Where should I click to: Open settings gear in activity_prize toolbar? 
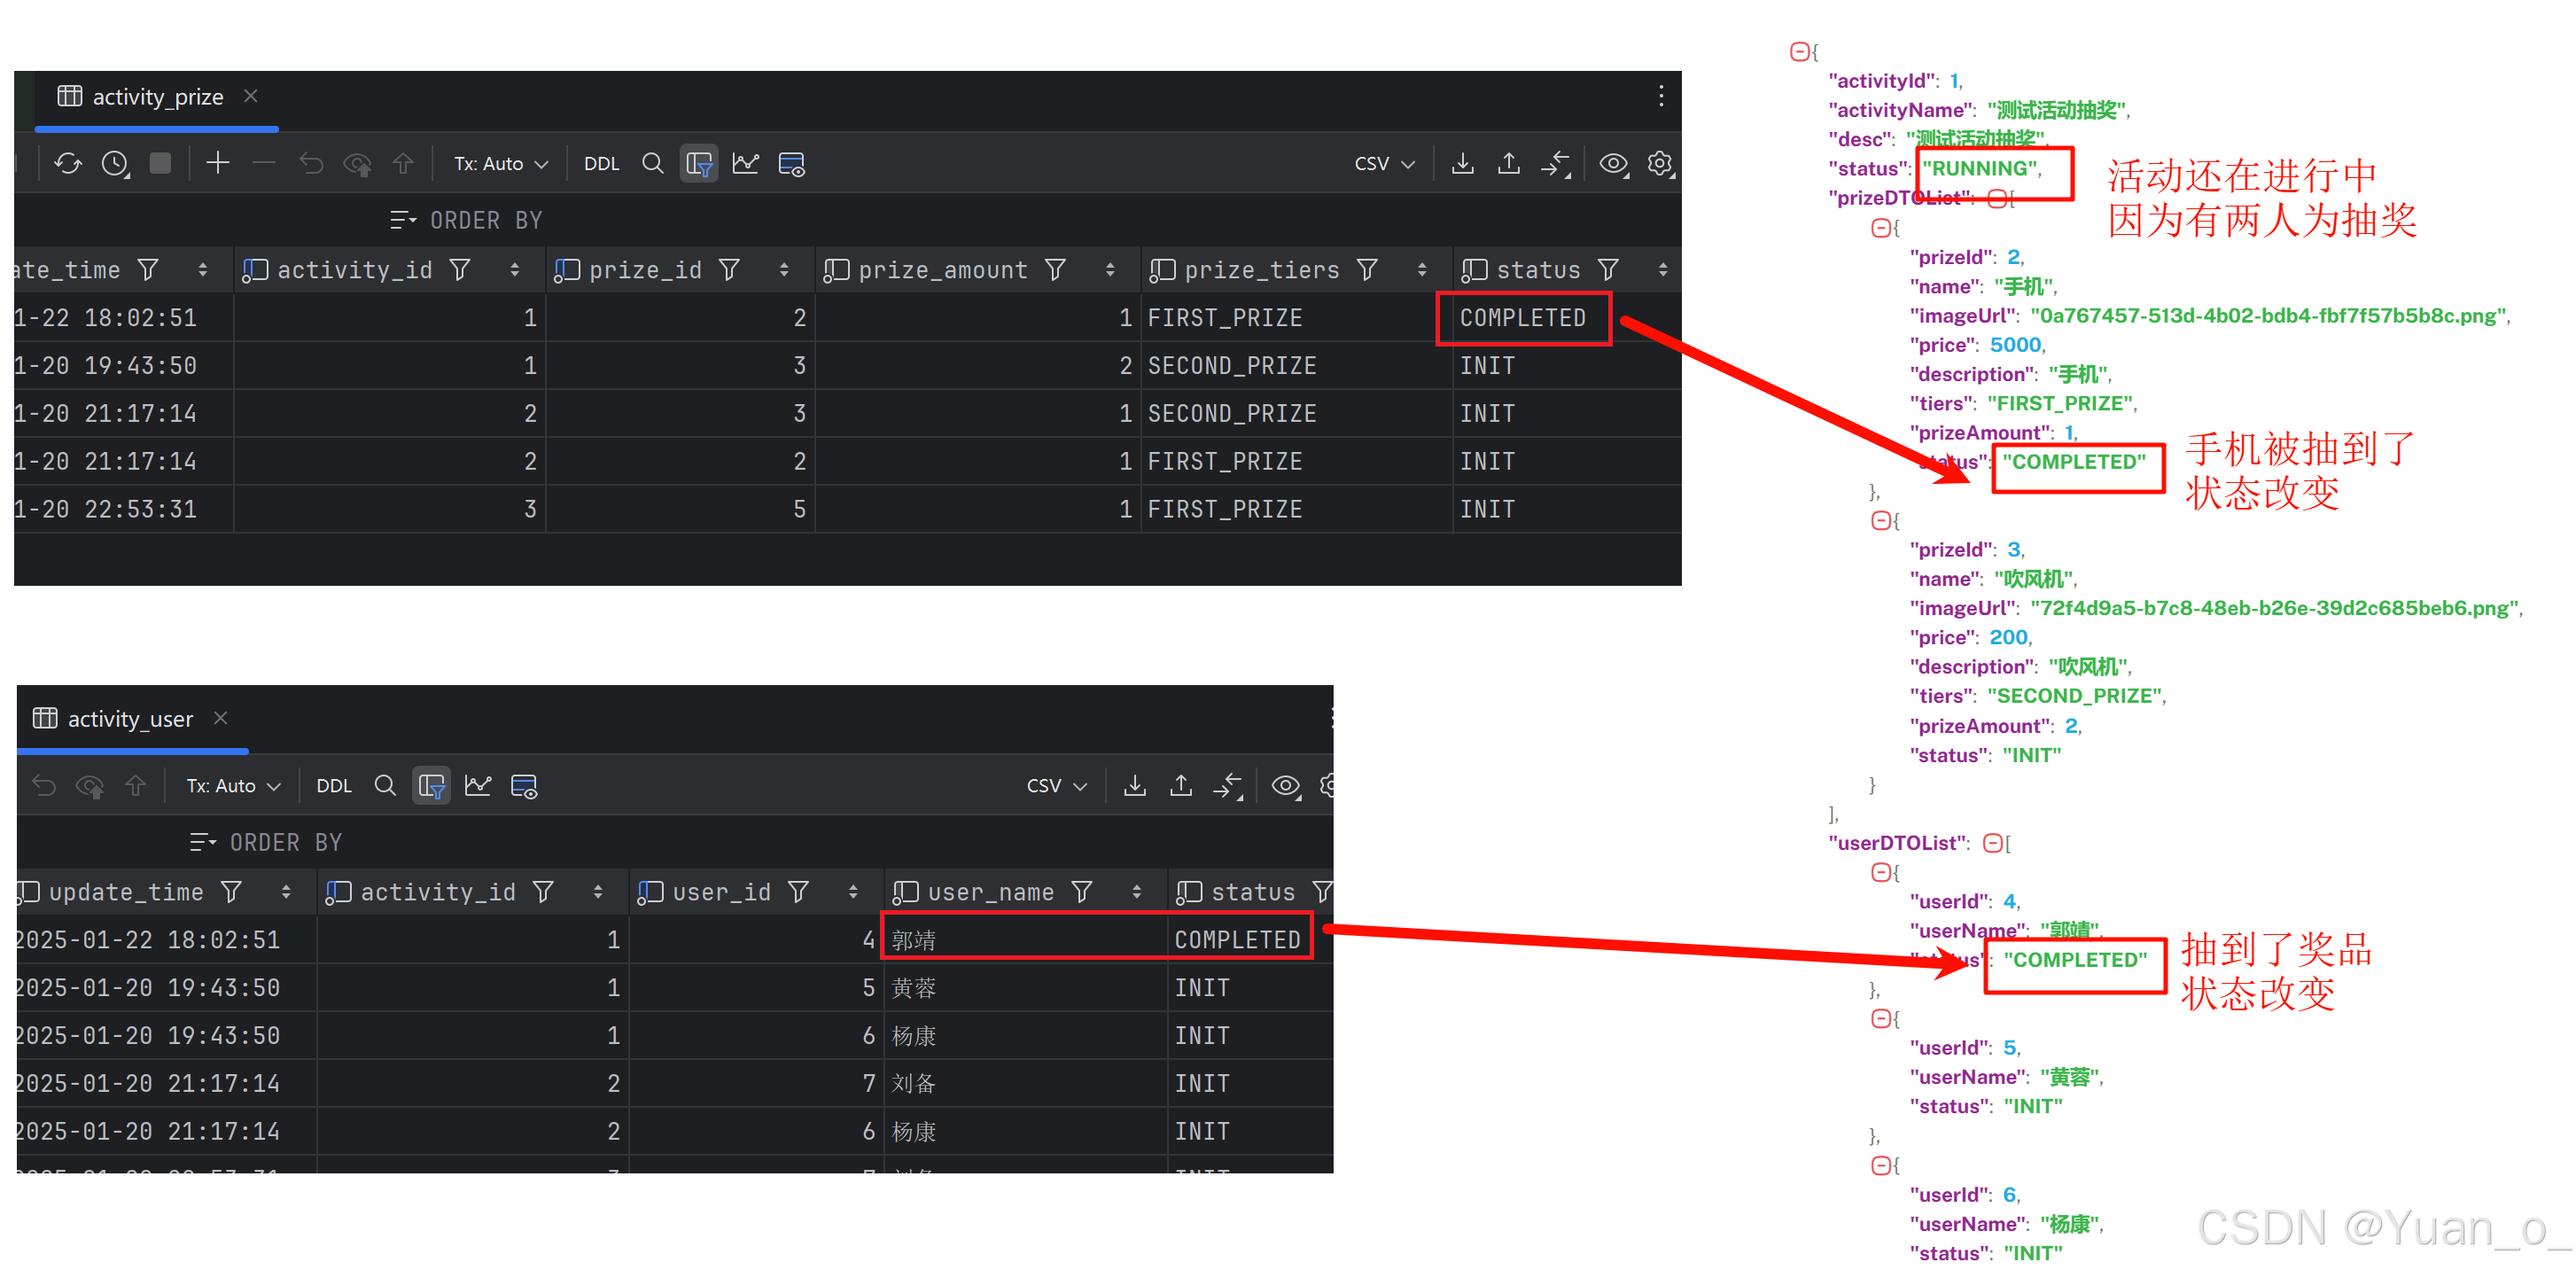(x=1659, y=163)
